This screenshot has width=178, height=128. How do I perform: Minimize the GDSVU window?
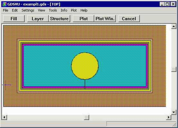[162, 4]
